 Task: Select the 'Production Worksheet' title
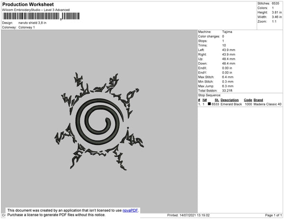[x=28, y=5]
